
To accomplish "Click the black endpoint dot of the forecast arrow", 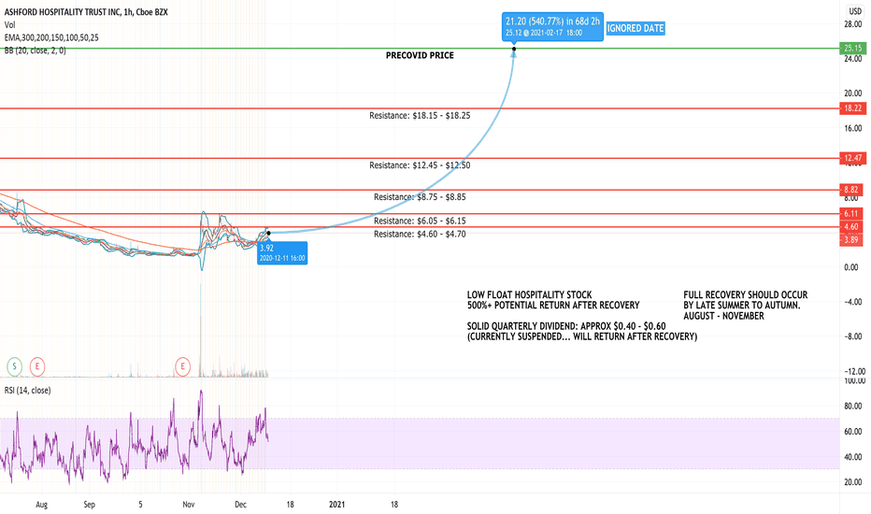I will (514, 49).
